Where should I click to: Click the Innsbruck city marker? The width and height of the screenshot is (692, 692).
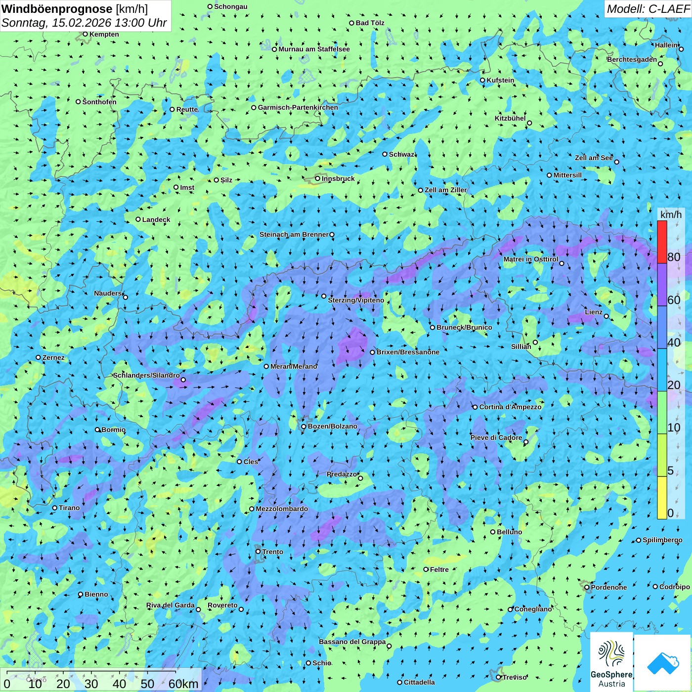(x=318, y=178)
